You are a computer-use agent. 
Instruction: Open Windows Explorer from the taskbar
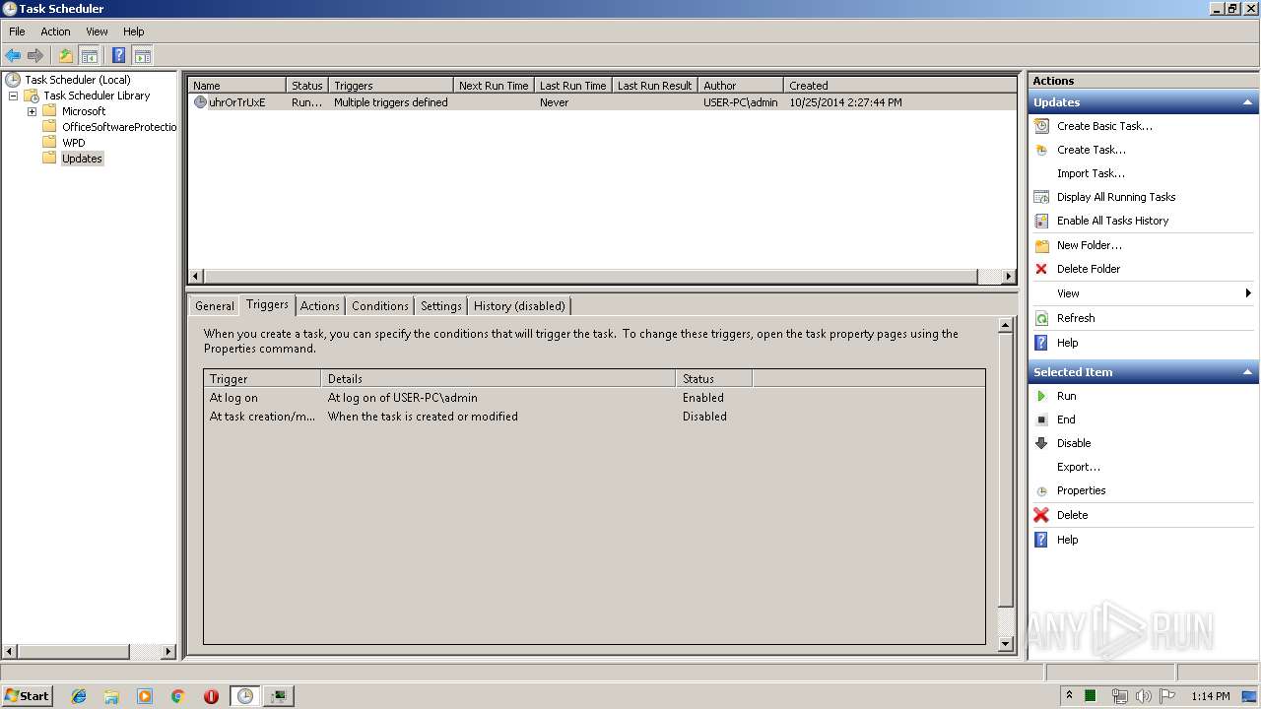pyautogui.click(x=111, y=696)
